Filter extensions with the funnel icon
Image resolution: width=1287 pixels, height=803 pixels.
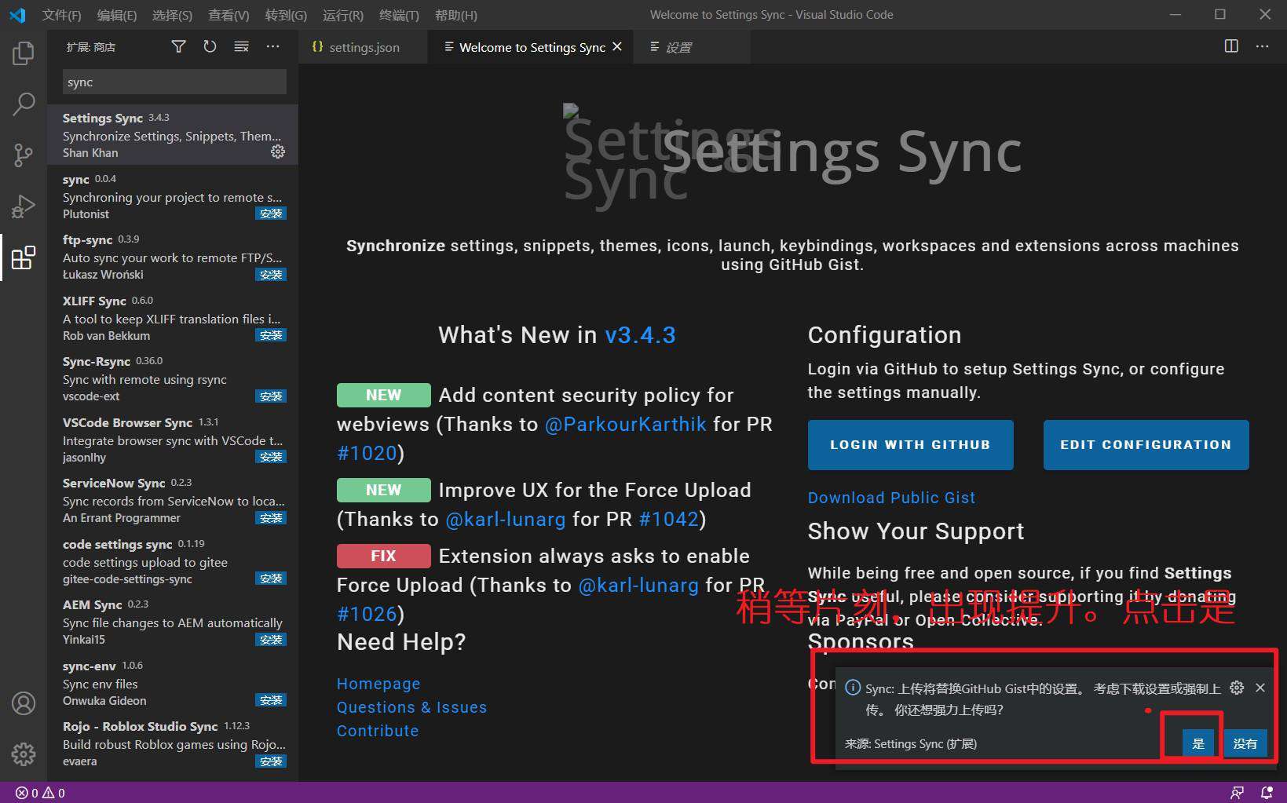point(179,47)
